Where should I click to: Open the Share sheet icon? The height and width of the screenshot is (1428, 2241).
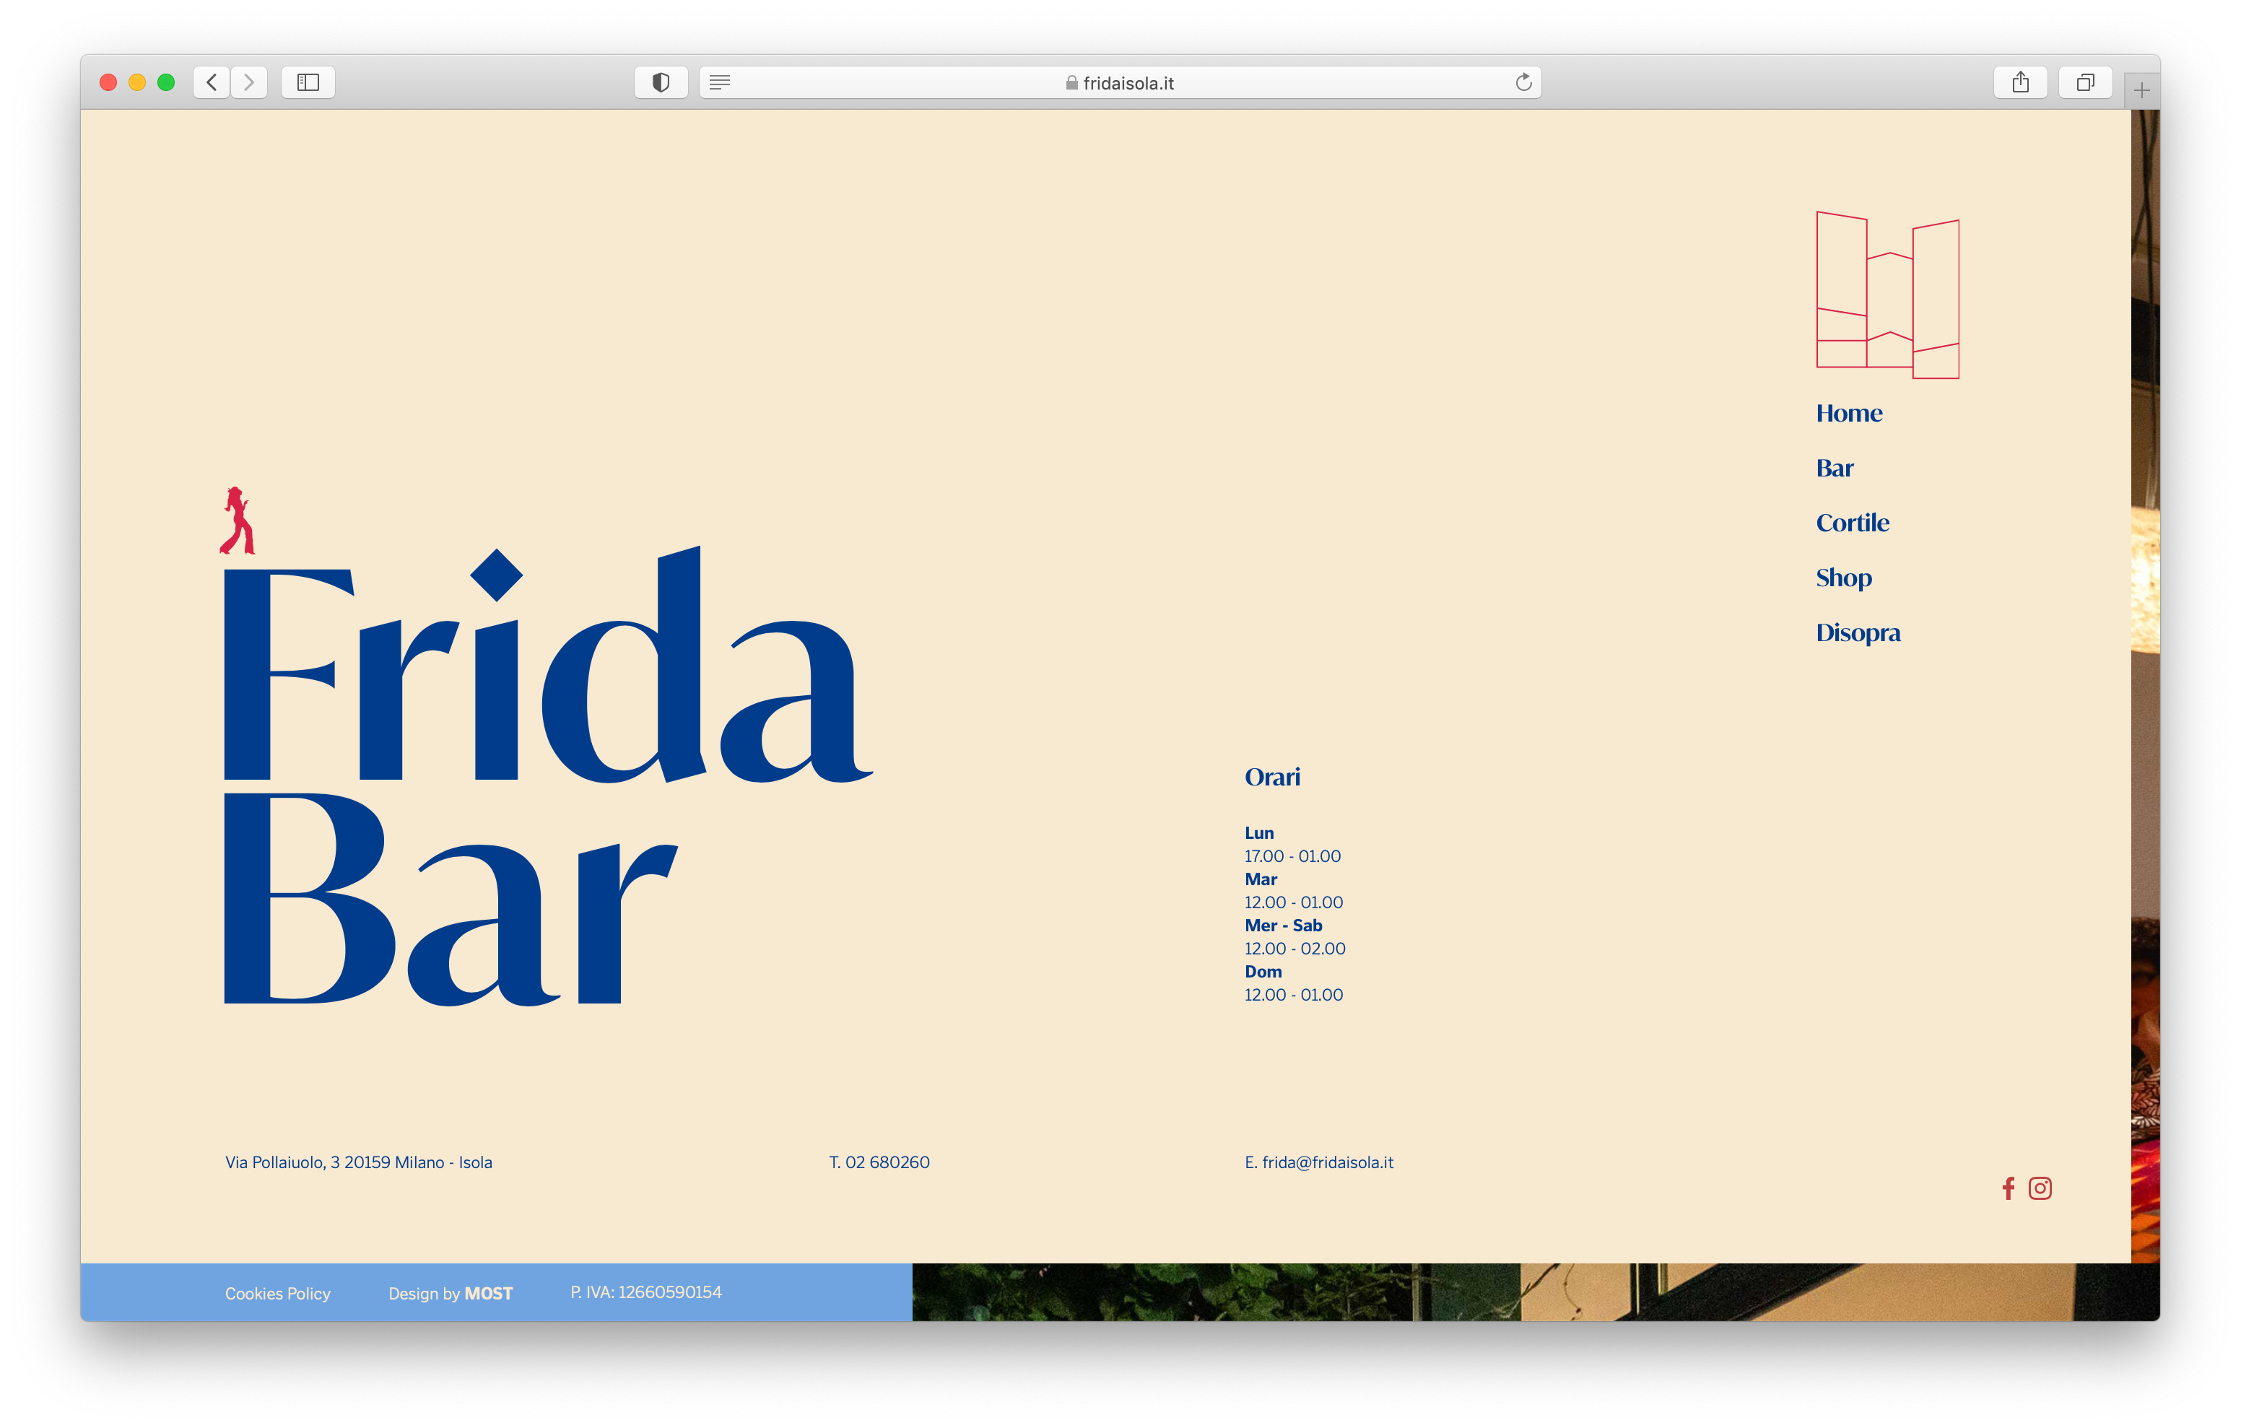click(2019, 83)
